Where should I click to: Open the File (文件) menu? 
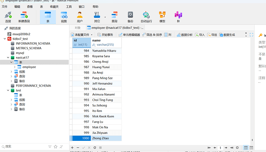pos(5,7)
